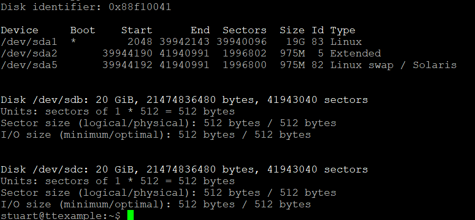The height and width of the screenshot is (220, 475).
Task: Click the Id value 82
Action: coord(319,65)
